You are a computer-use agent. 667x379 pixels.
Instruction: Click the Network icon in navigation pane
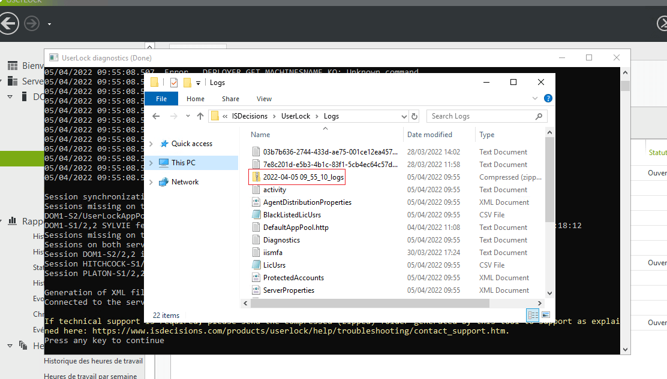pyautogui.click(x=164, y=182)
